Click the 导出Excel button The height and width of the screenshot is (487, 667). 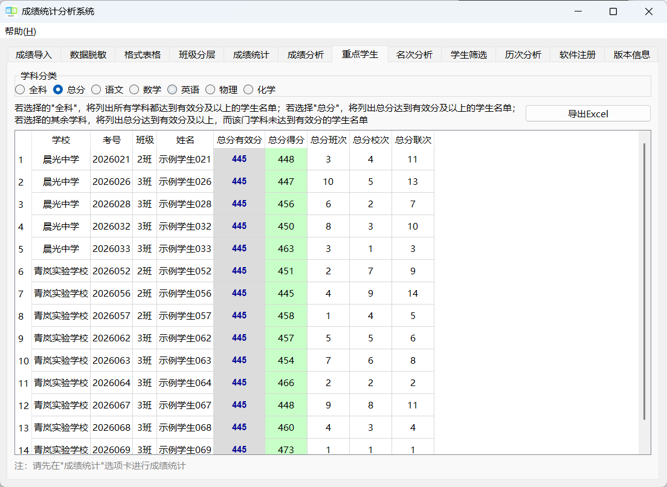(x=588, y=114)
